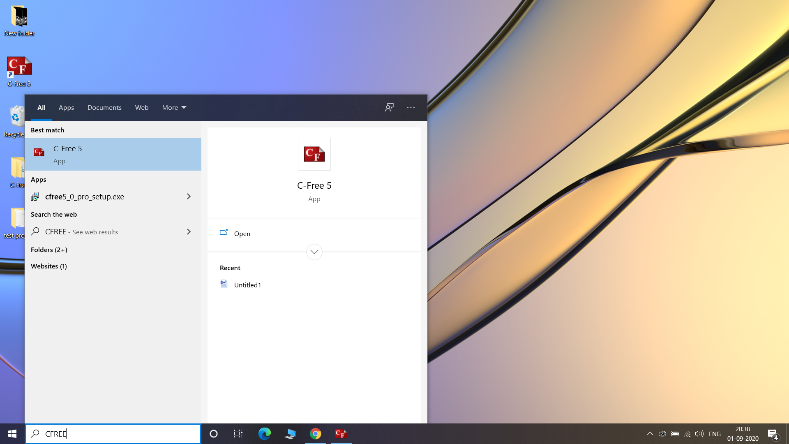789x444 pixels.
Task: Click the magnifier icon beside CFREE web result
Action: 35,231
